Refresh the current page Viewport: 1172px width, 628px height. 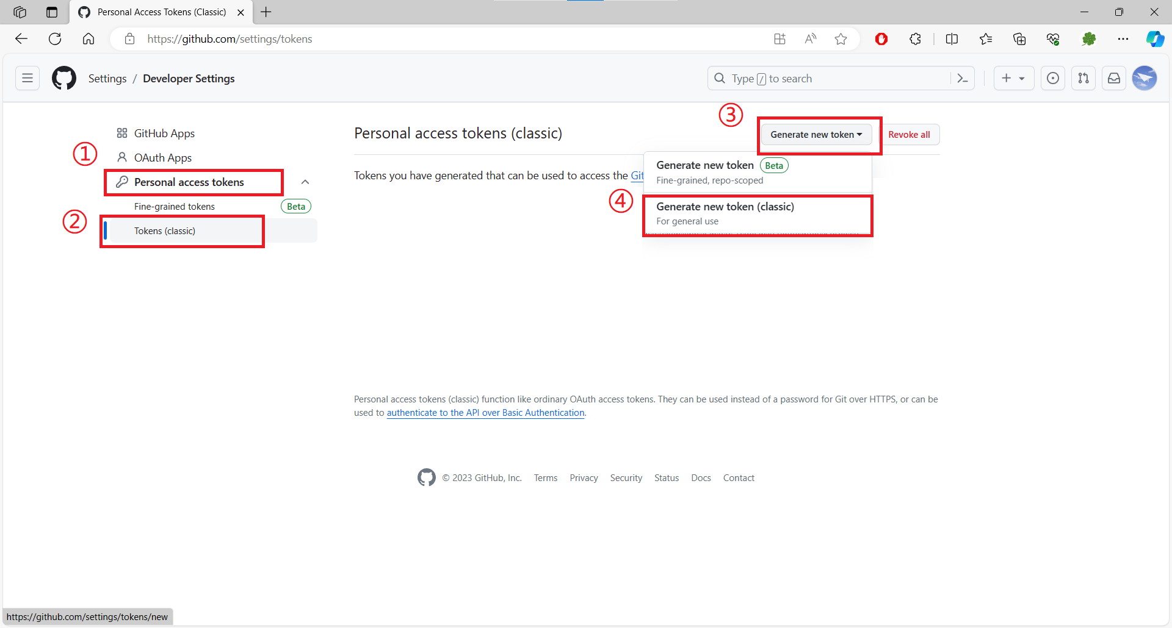click(55, 39)
